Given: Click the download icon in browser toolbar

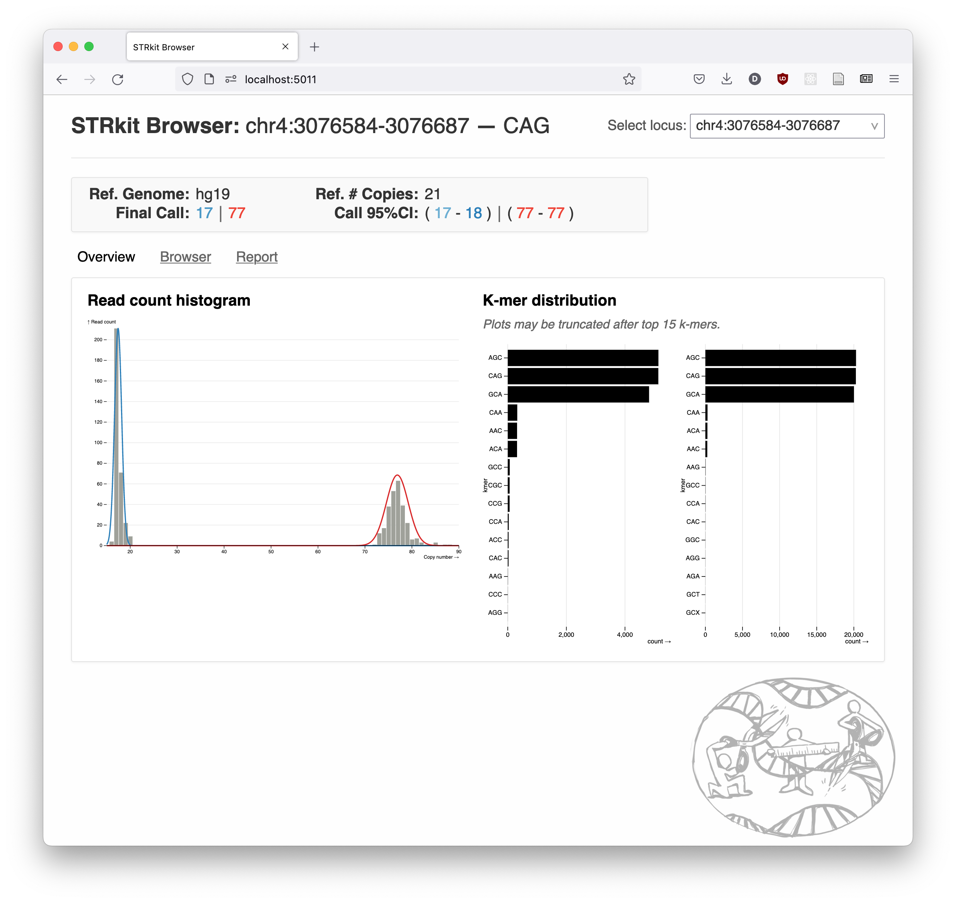Looking at the screenshot, I should 726,79.
